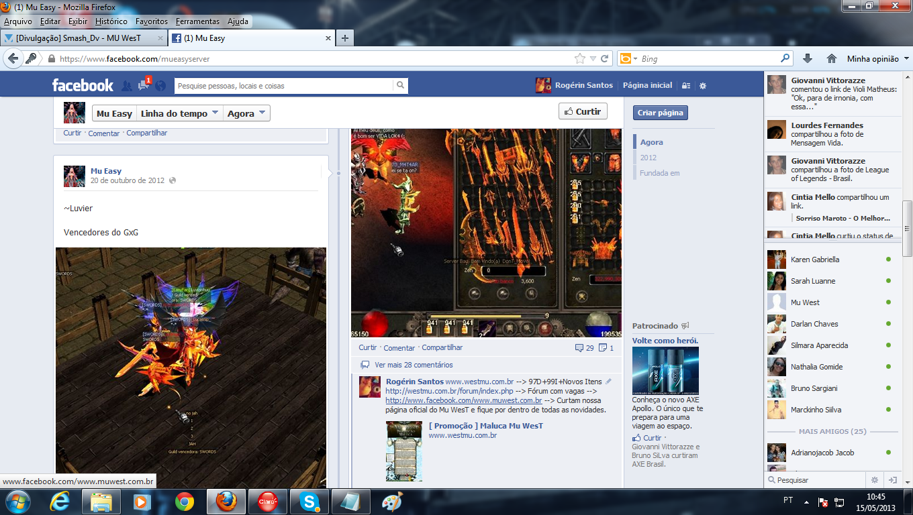Open chat with Karen Gabriella
The height and width of the screenshot is (515, 913).
click(832, 260)
